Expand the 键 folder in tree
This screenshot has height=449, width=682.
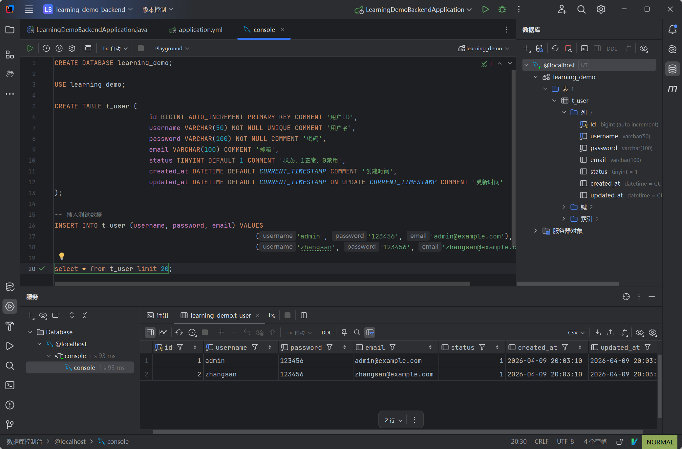pos(564,207)
